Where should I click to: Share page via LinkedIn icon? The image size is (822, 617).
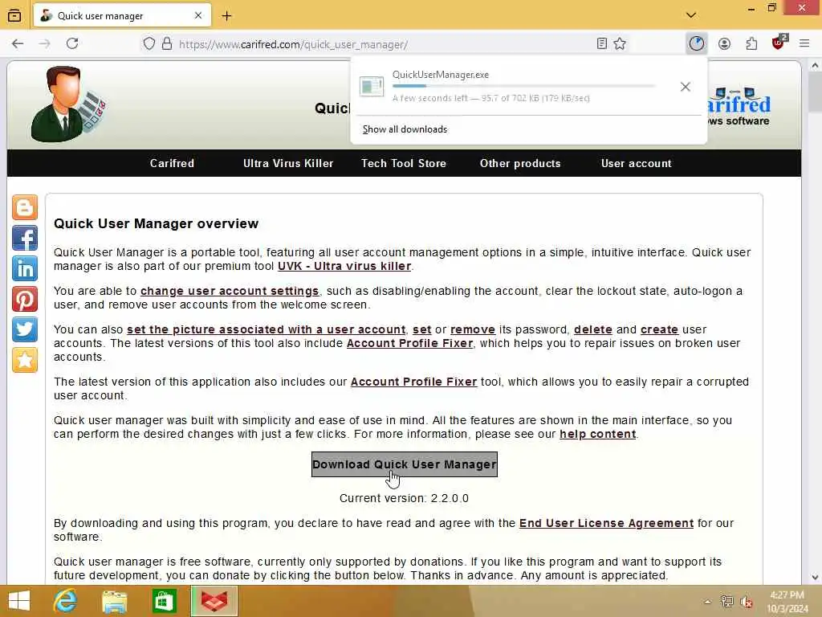(x=25, y=268)
